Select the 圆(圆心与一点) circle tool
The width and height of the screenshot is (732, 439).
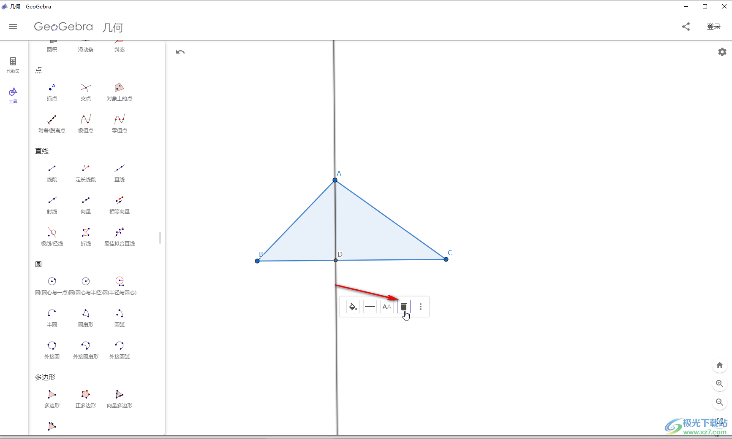click(52, 285)
